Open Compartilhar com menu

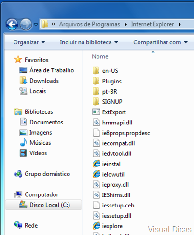click(160, 42)
